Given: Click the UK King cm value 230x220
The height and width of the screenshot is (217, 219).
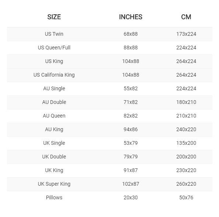Looking at the screenshot, I should coord(186,170).
